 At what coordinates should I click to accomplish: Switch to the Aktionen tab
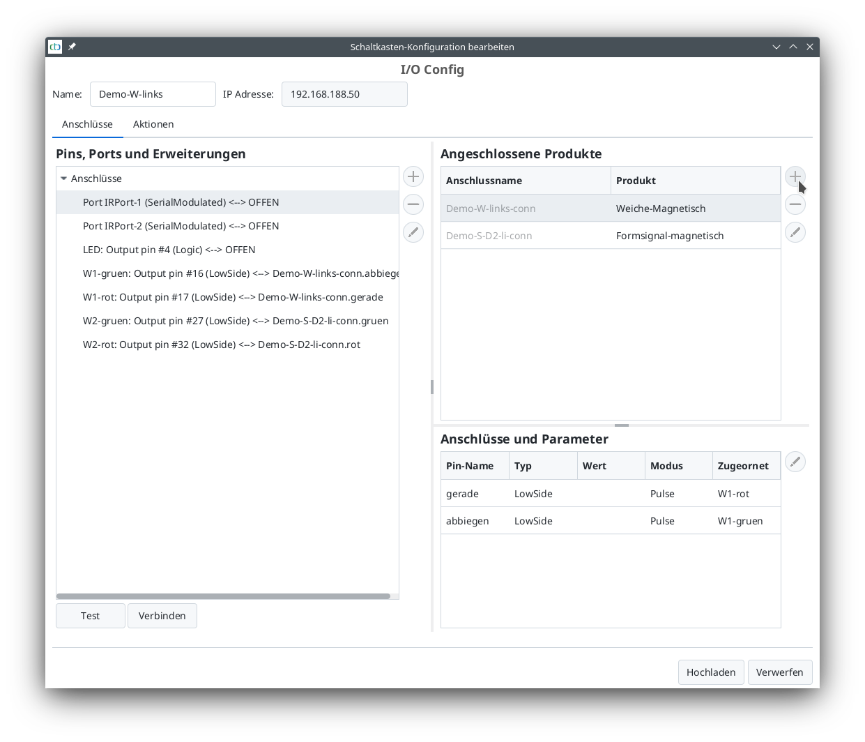click(153, 123)
